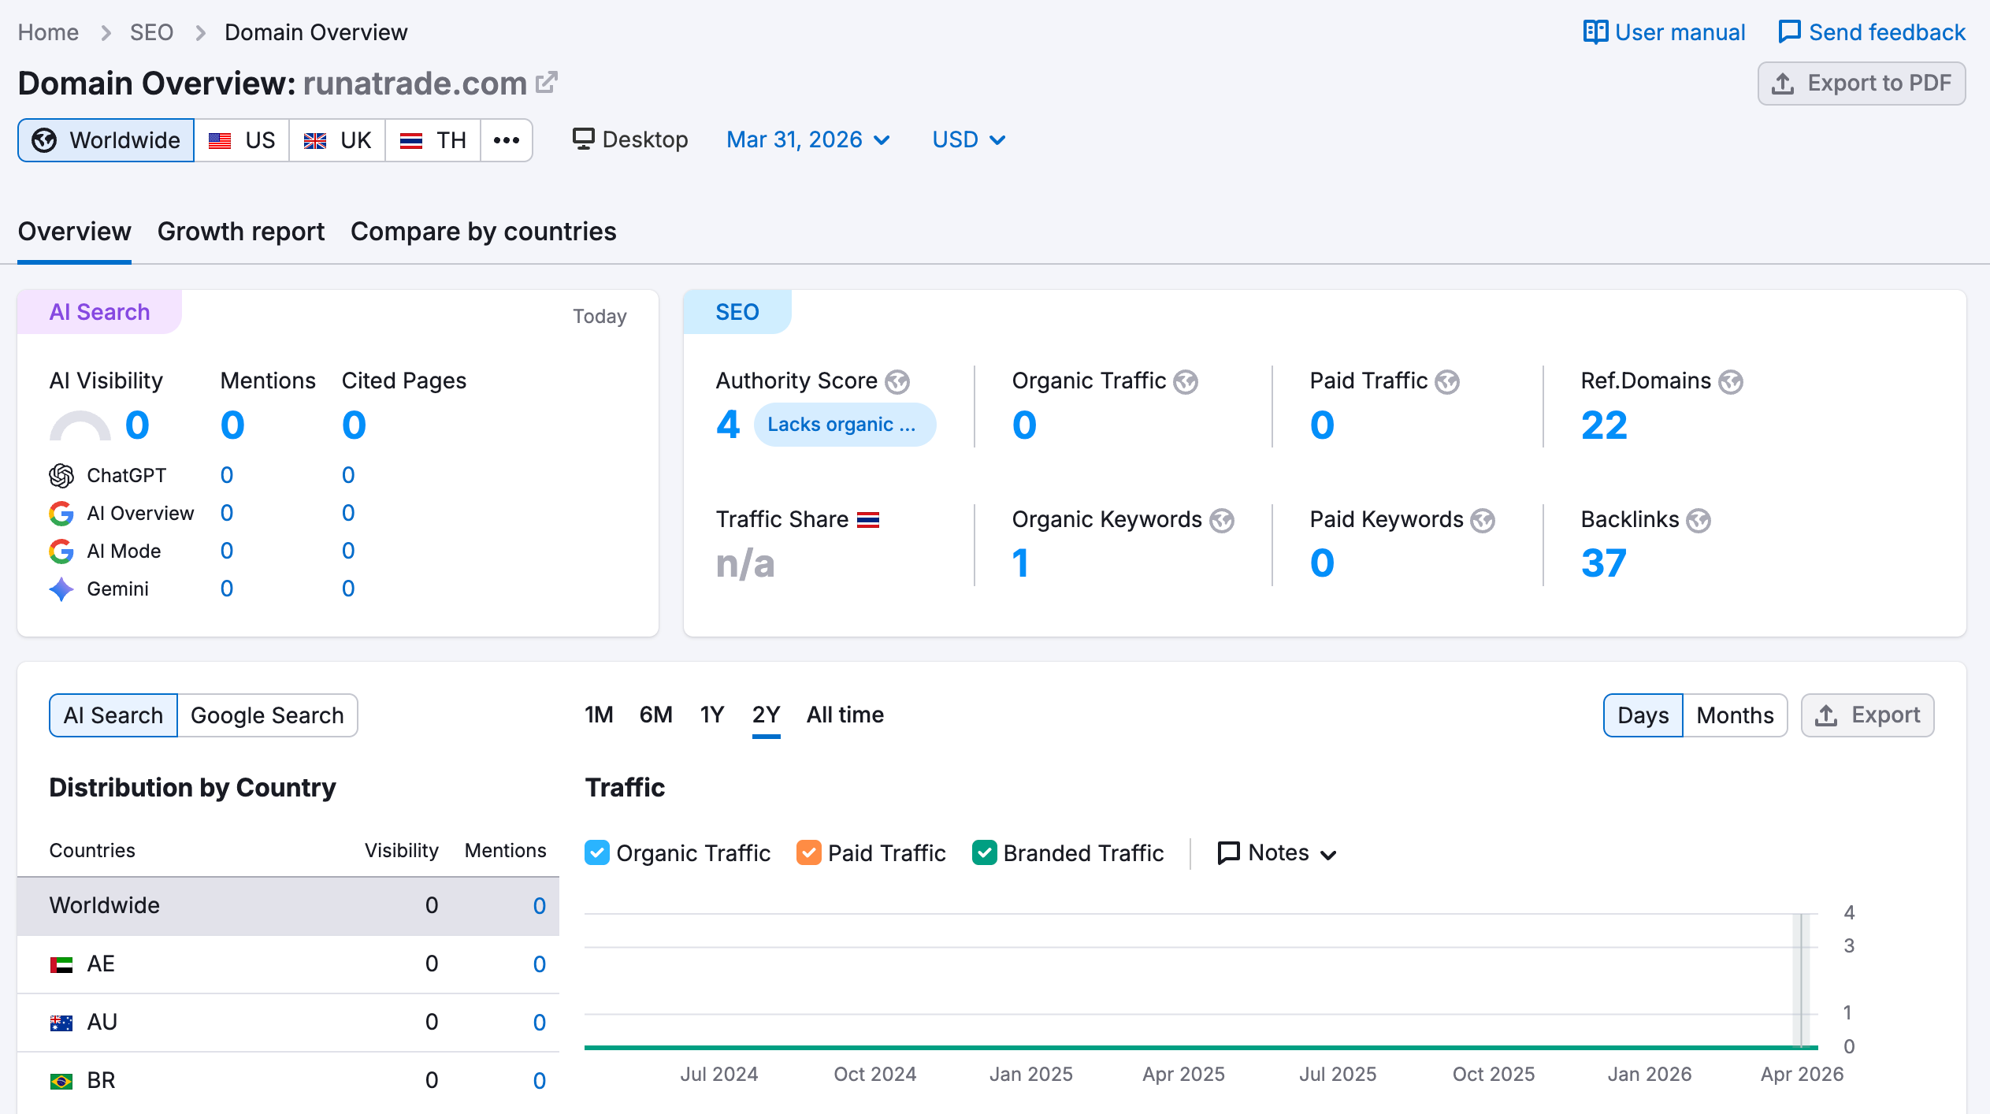Viewport: 1990px width, 1114px height.
Task: Uncheck the Paid Traffic checkbox
Action: (809, 852)
